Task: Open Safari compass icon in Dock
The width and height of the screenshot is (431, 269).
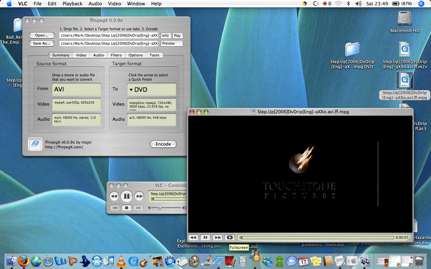Action: point(48,261)
